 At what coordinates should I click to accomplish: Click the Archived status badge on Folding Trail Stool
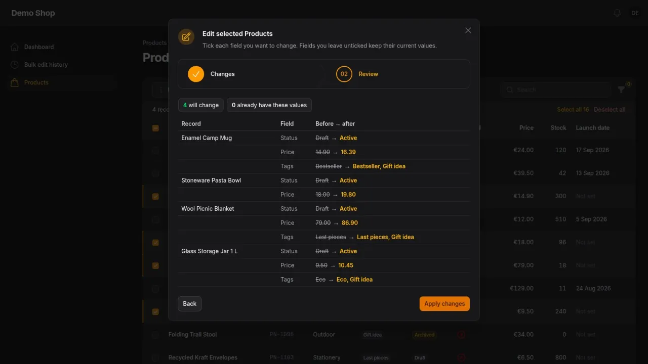424,335
